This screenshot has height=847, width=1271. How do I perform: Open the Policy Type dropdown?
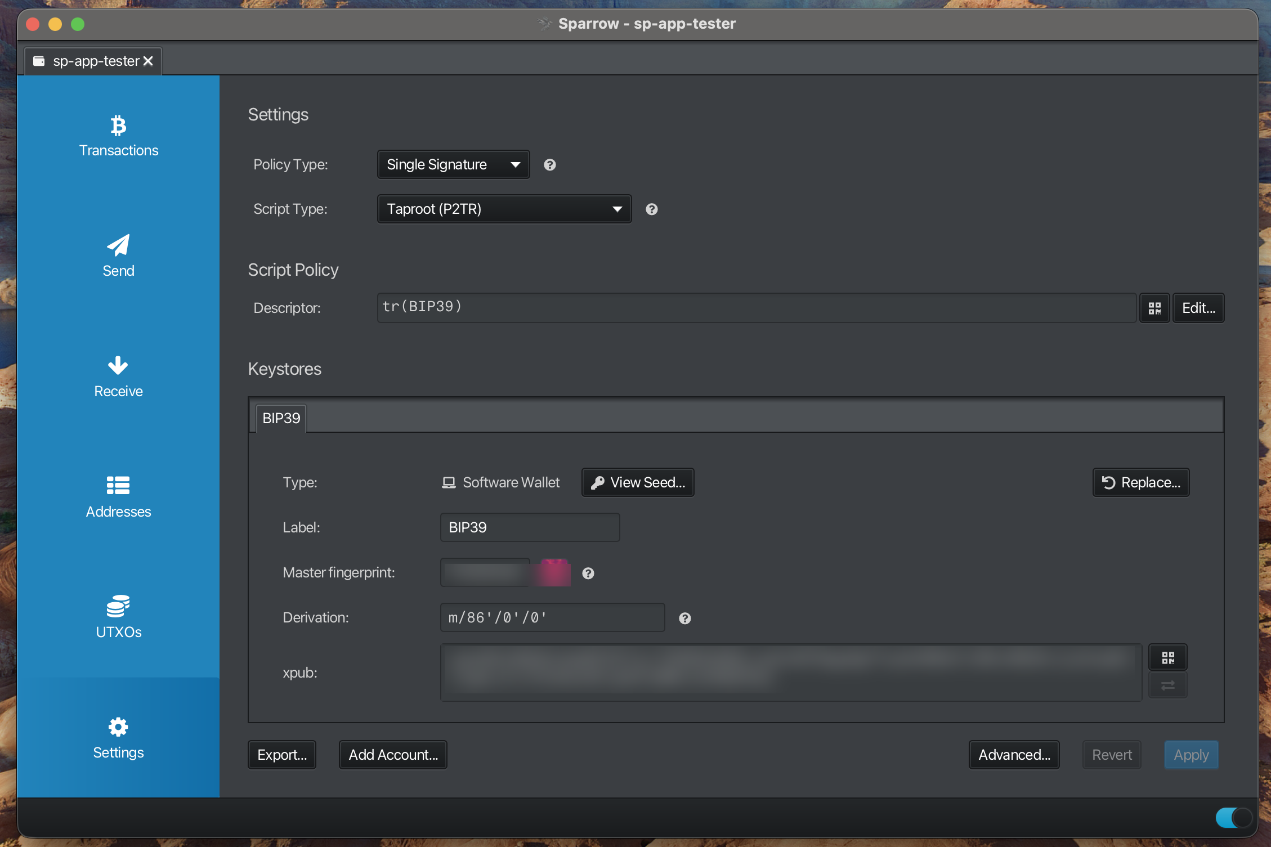(453, 164)
